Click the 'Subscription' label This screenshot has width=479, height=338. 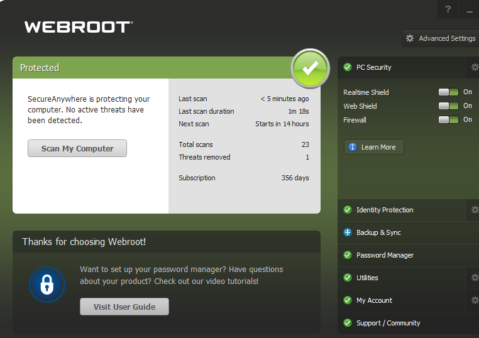coord(197,178)
